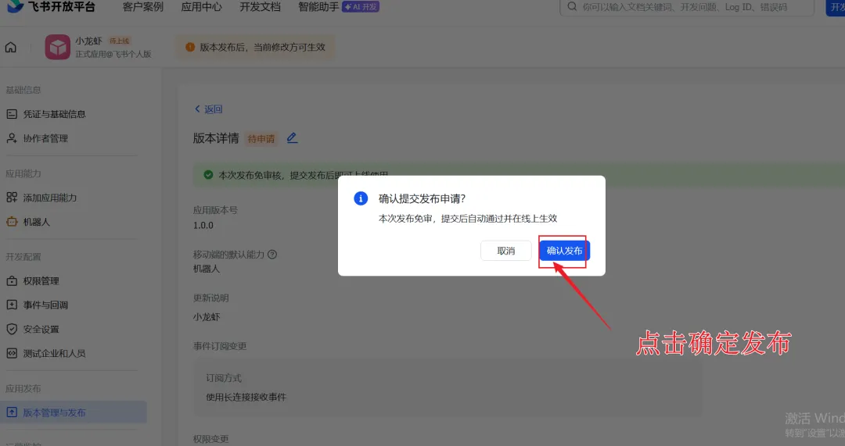Click the AI 开发 badge

coord(361,7)
